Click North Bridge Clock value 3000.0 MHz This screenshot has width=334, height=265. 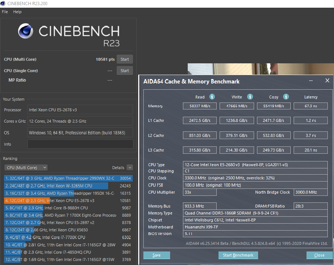point(311,192)
